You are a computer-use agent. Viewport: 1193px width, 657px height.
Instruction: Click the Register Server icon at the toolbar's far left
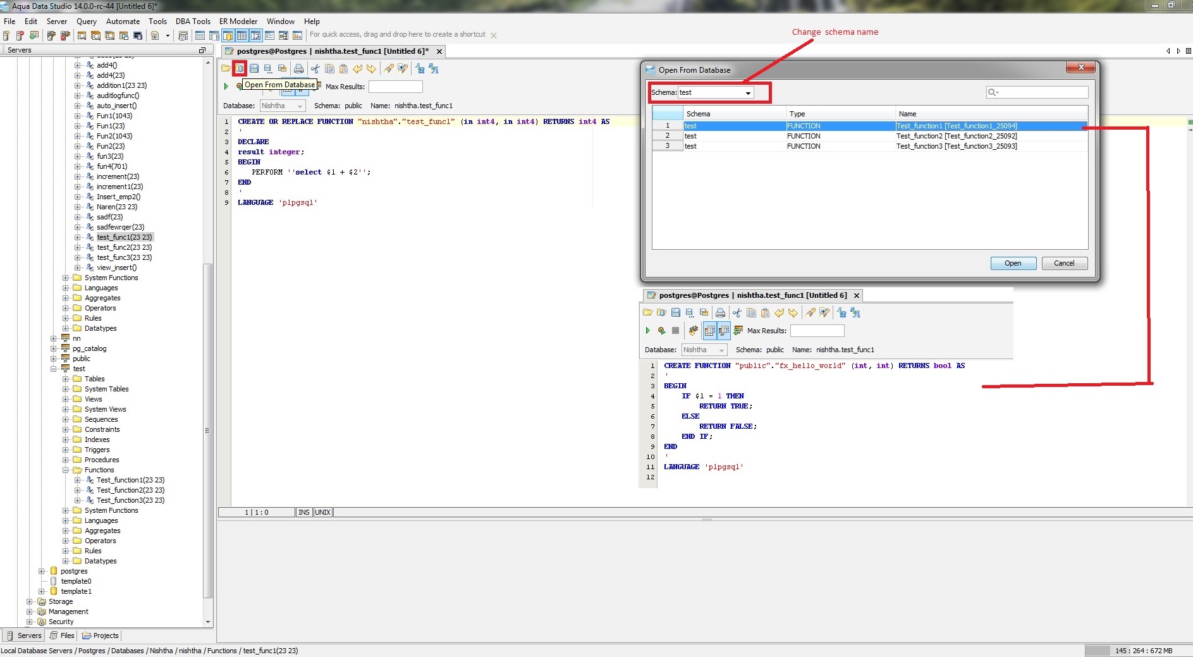(6, 35)
